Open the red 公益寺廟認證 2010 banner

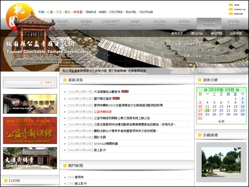coord(30,130)
